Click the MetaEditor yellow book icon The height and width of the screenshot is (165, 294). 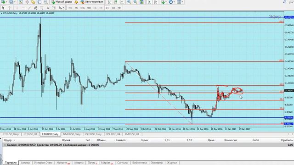[76, 2]
